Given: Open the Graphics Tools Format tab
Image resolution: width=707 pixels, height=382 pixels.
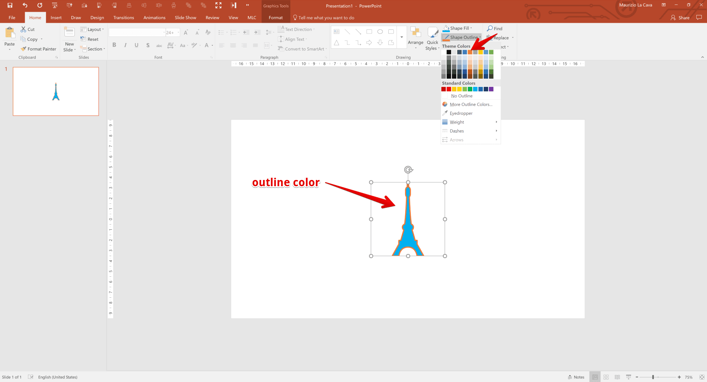Looking at the screenshot, I should [x=275, y=17].
